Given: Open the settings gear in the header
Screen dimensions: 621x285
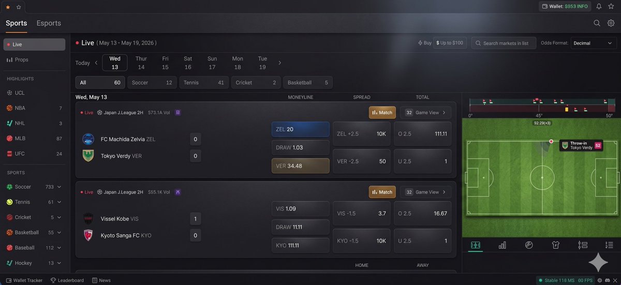Looking at the screenshot, I should click(x=611, y=23).
